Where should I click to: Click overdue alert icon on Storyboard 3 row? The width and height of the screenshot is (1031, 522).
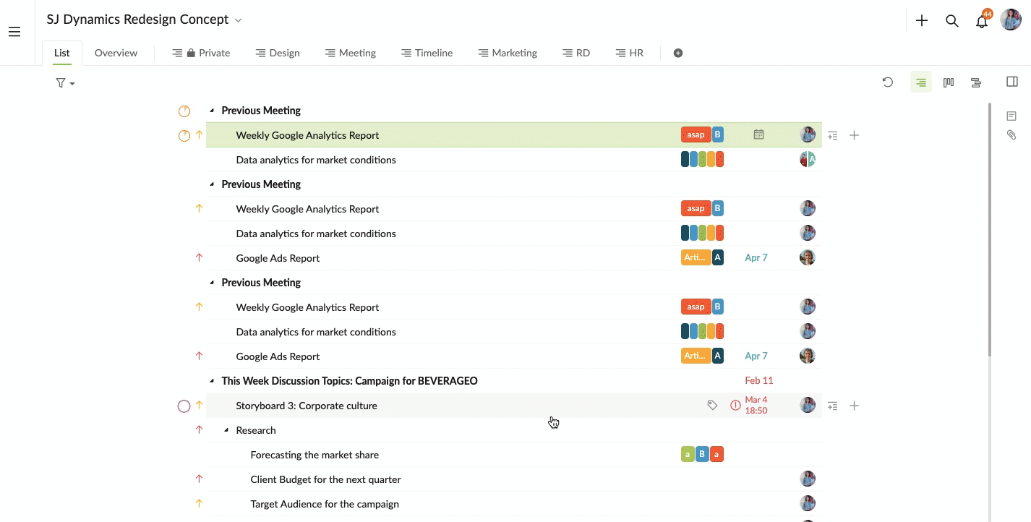coord(735,406)
